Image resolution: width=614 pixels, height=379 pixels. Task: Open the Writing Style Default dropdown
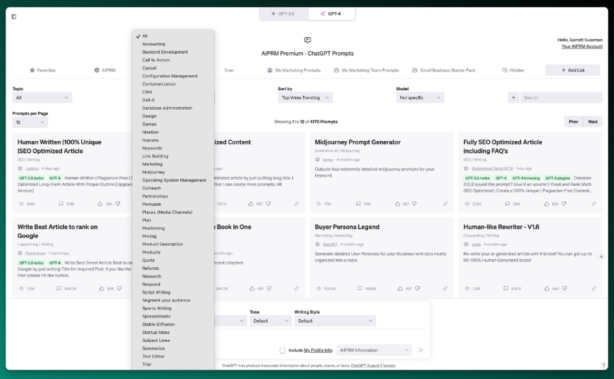click(335, 321)
